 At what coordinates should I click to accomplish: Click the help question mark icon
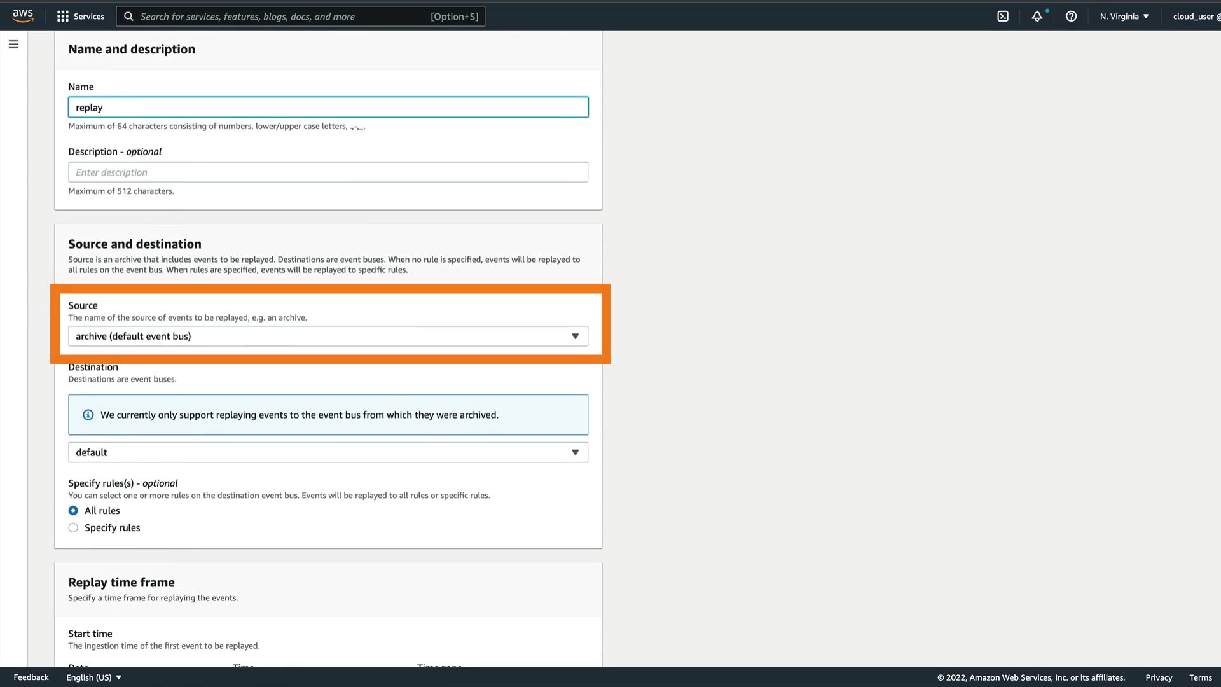(1072, 17)
